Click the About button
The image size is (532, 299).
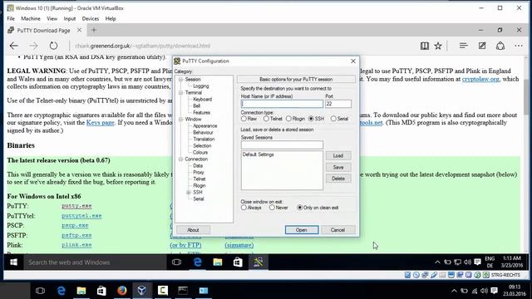tap(193, 230)
